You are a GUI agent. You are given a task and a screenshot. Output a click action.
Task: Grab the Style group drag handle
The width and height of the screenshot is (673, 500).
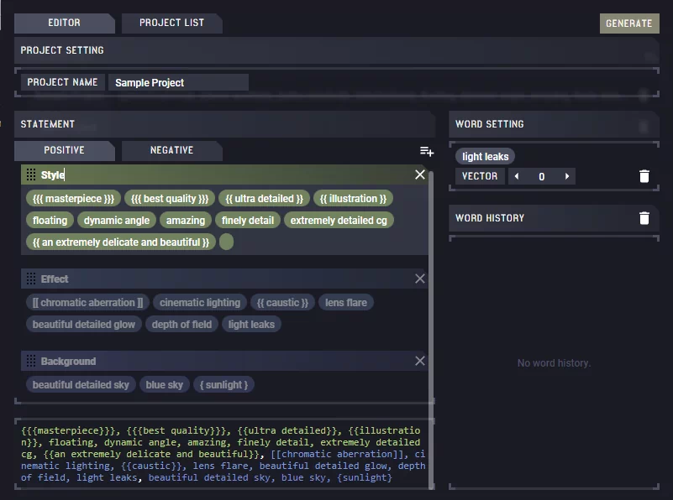[31, 174]
